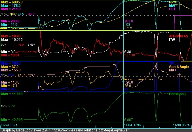192x132 pixels.
Task: Click the 50% RPM value 3704.5
Action: pos(12,14)
